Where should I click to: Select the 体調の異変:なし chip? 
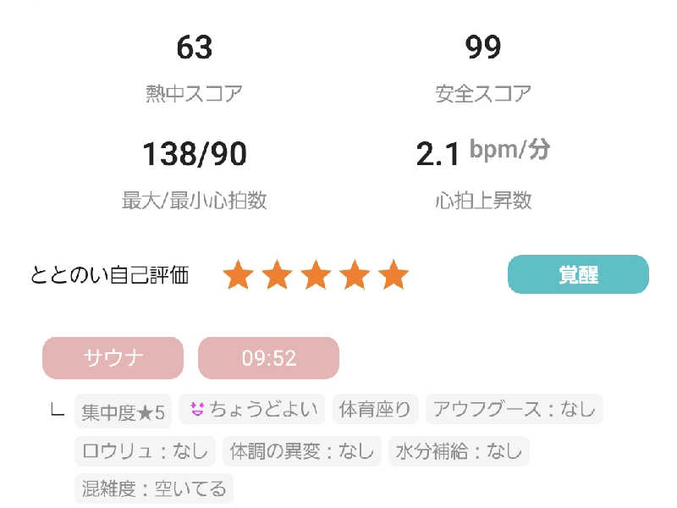coord(302,451)
